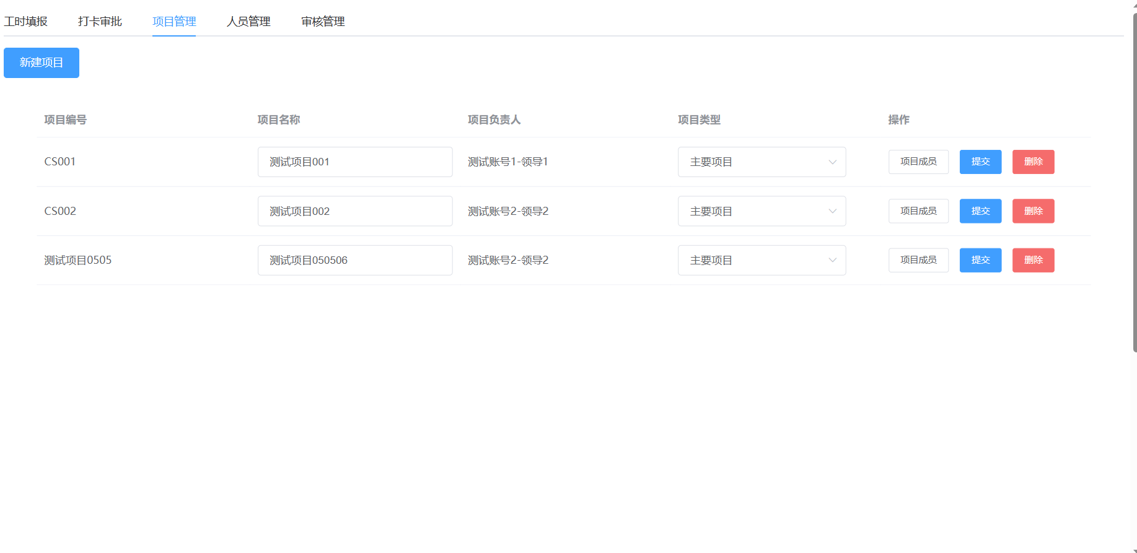Delete the CS002 project
The image size is (1137, 553).
[1034, 211]
